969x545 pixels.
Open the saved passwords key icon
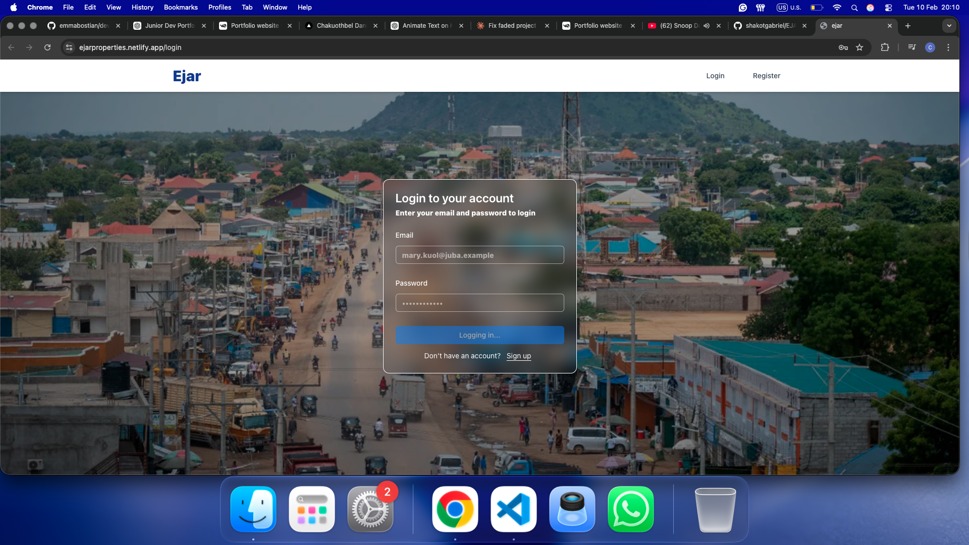843,47
